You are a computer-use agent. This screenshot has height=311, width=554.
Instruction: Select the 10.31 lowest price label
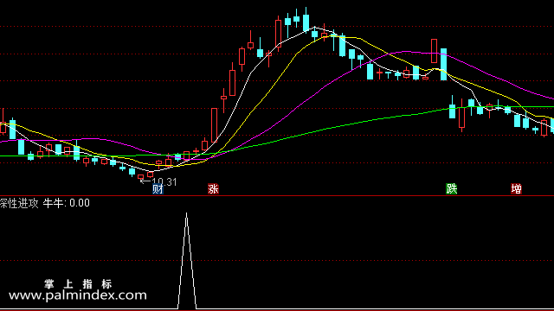(164, 182)
